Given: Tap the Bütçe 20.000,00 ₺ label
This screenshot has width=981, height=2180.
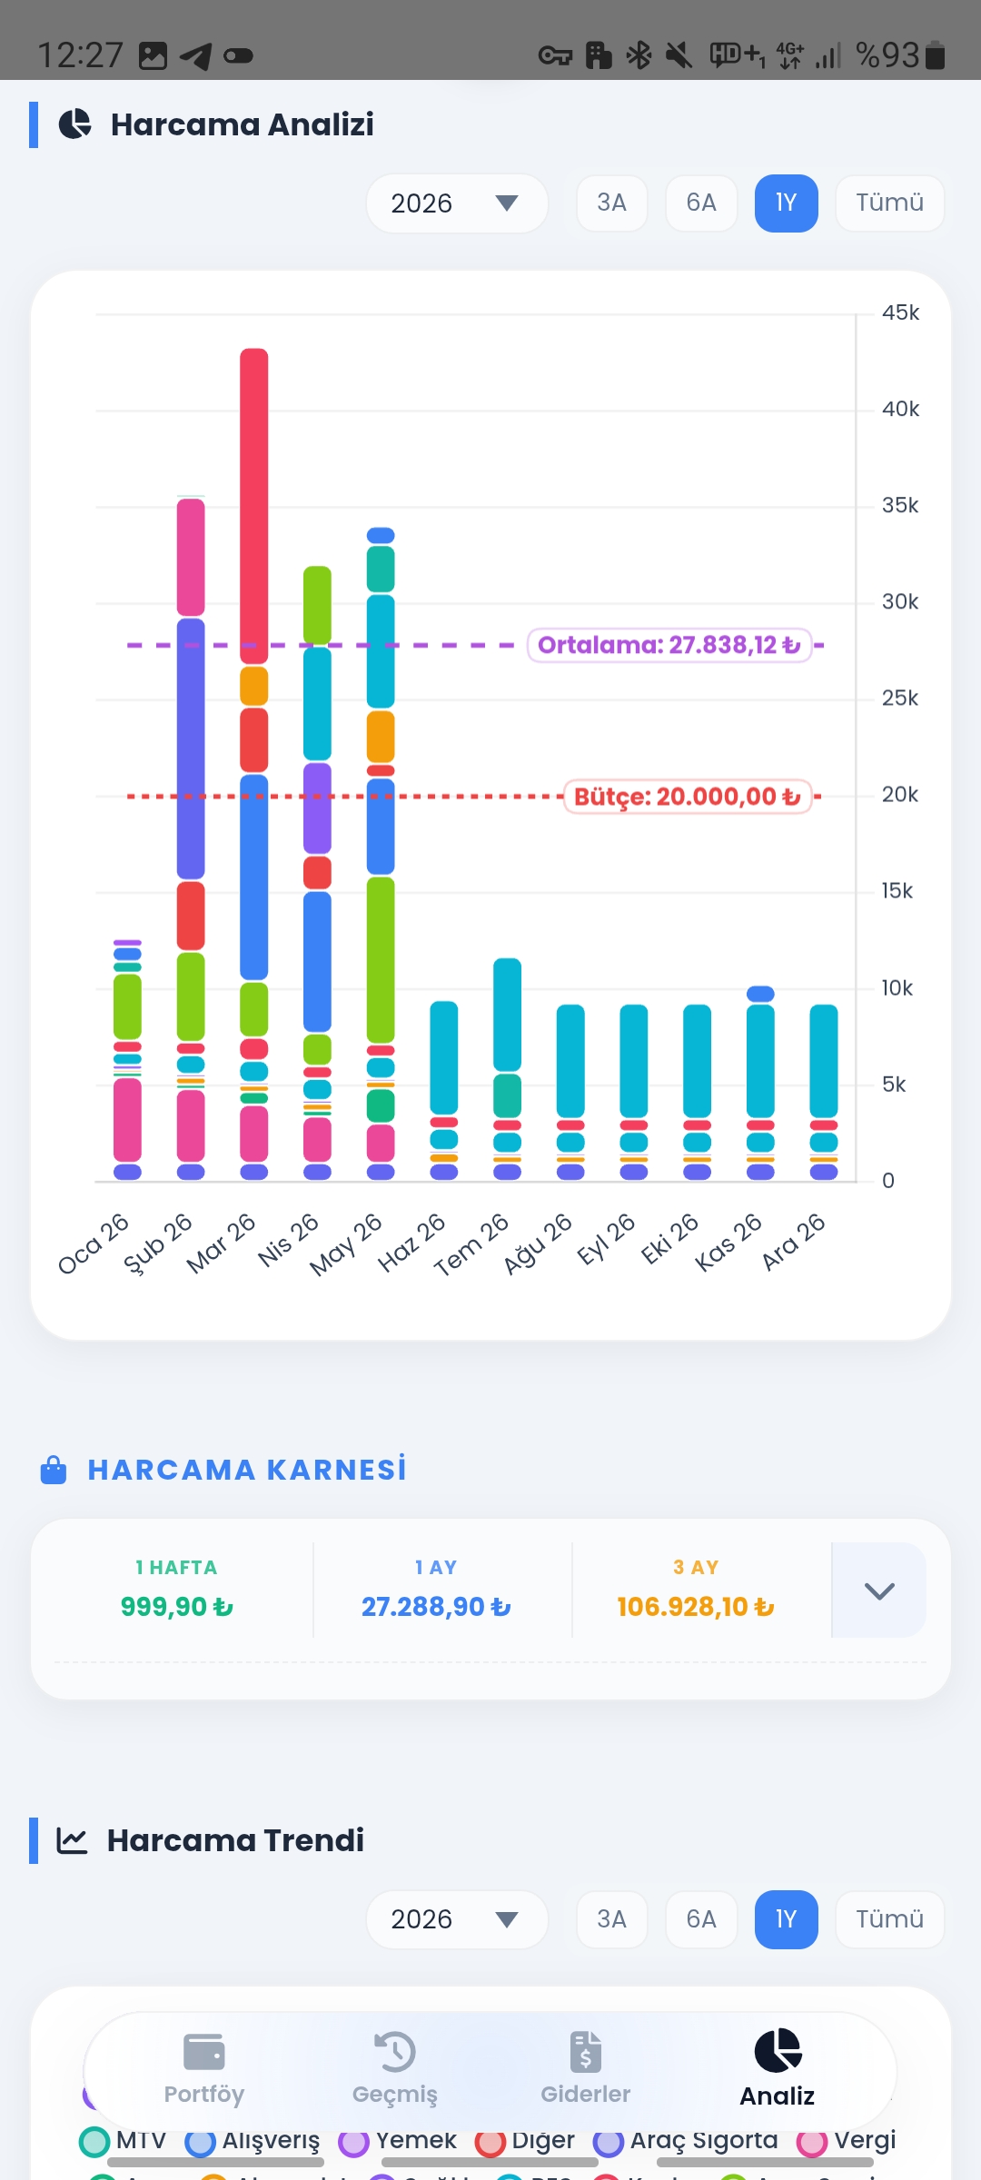Looking at the screenshot, I should [688, 797].
